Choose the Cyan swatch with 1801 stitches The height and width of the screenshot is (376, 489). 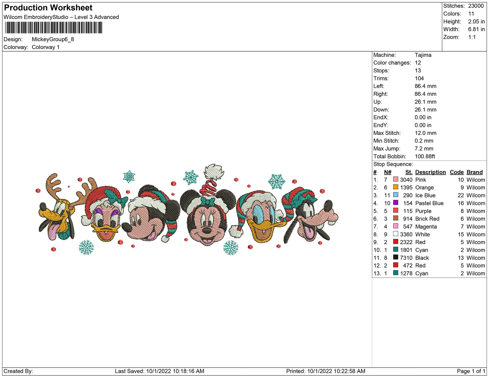pyautogui.click(x=396, y=249)
